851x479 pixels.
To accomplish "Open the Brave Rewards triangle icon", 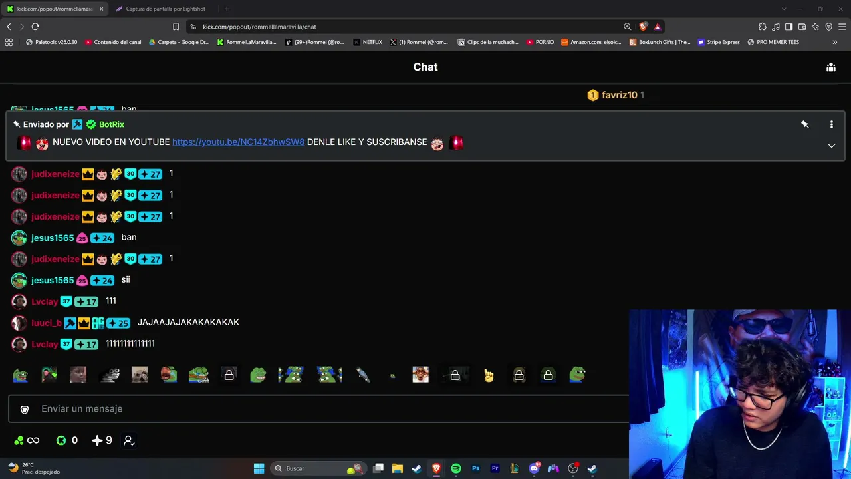I will click(x=658, y=27).
